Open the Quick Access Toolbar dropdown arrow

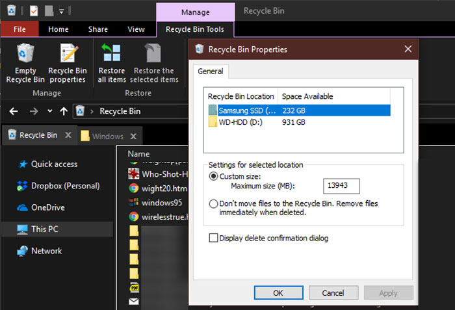(x=60, y=11)
